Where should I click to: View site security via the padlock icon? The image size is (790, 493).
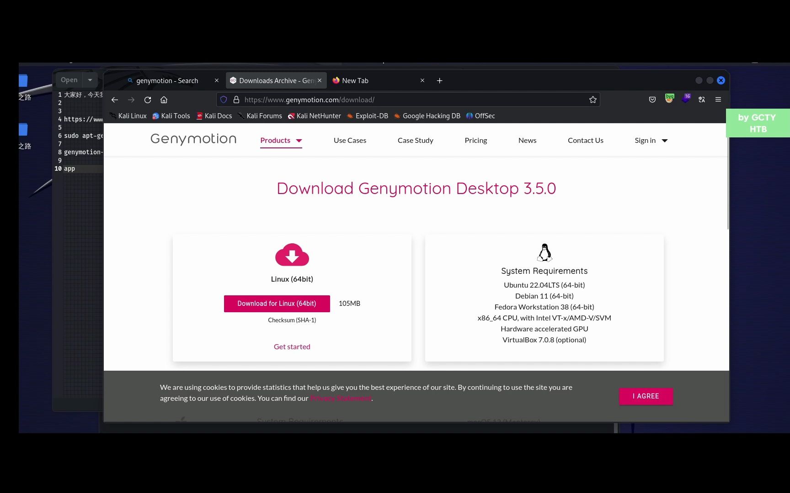[236, 100]
